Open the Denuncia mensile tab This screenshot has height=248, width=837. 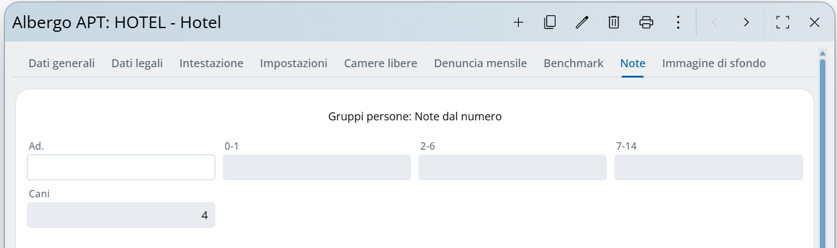[480, 64]
